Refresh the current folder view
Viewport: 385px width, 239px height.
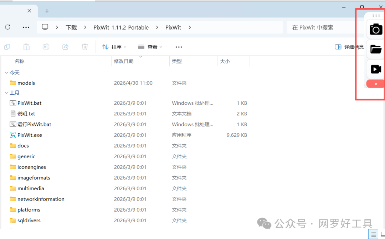[7, 27]
